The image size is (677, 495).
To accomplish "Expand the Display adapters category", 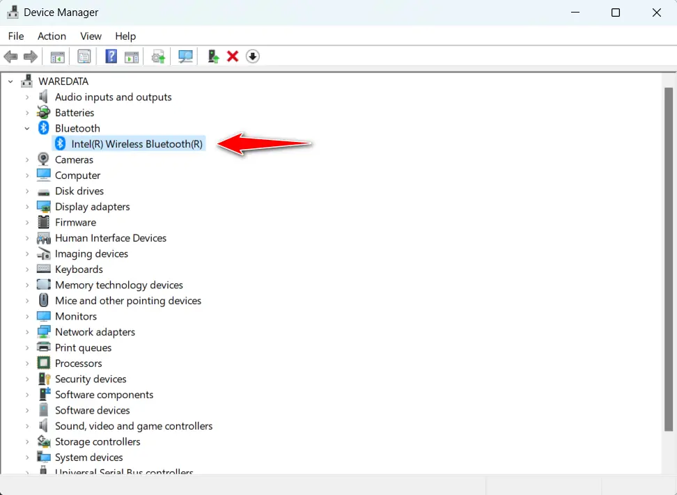I will [x=28, y=206].
